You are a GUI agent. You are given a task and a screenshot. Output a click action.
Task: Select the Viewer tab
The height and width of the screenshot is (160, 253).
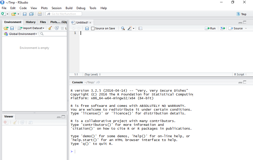[9, 116]
